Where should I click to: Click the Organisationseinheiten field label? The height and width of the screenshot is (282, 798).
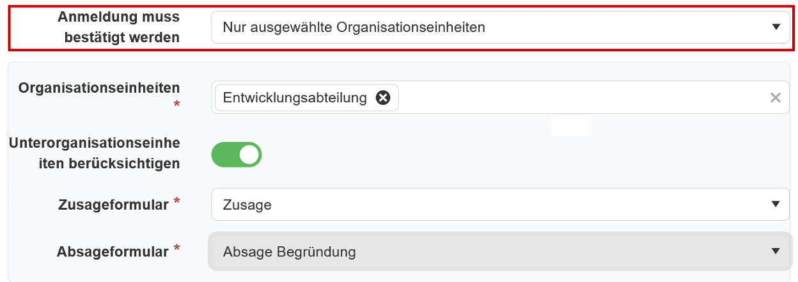[x=99, y=88]
